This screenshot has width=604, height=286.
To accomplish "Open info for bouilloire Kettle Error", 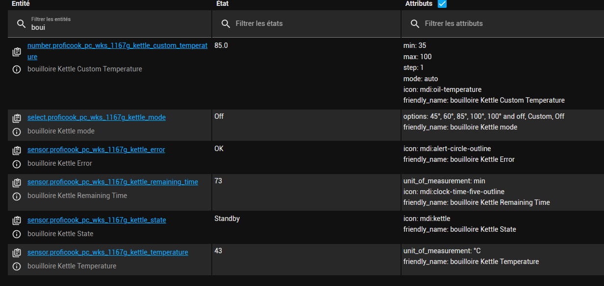I will point(17,164).
